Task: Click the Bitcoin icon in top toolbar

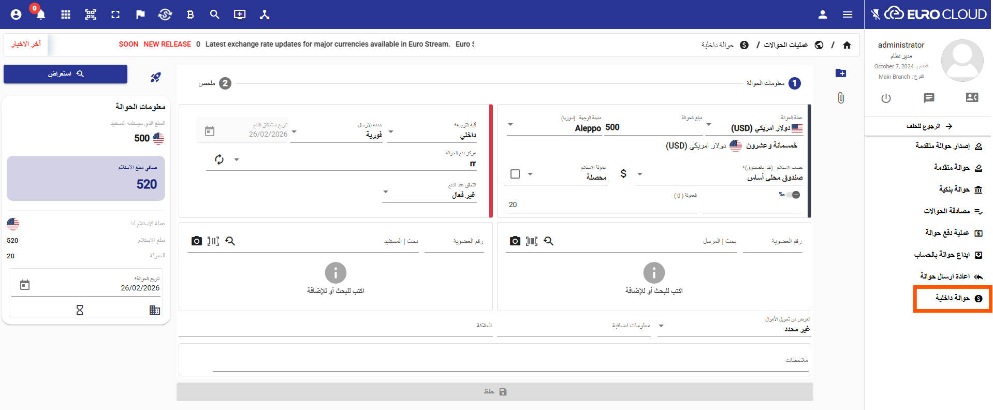Action: 190,14
